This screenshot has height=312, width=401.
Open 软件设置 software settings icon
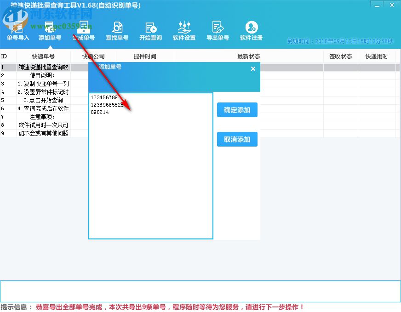184,30
